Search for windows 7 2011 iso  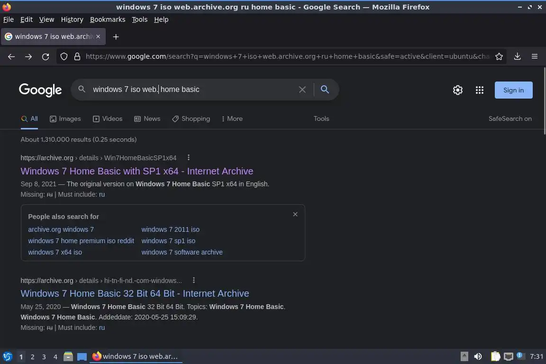point(170,229)
